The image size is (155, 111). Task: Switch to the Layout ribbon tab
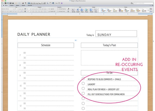click(x=12, y=5)
